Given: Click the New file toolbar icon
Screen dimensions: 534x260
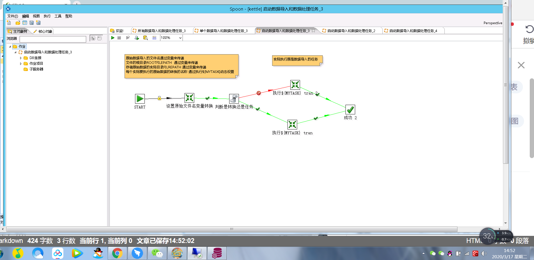Looking at the screenshot, I should [x=9, y=23].
